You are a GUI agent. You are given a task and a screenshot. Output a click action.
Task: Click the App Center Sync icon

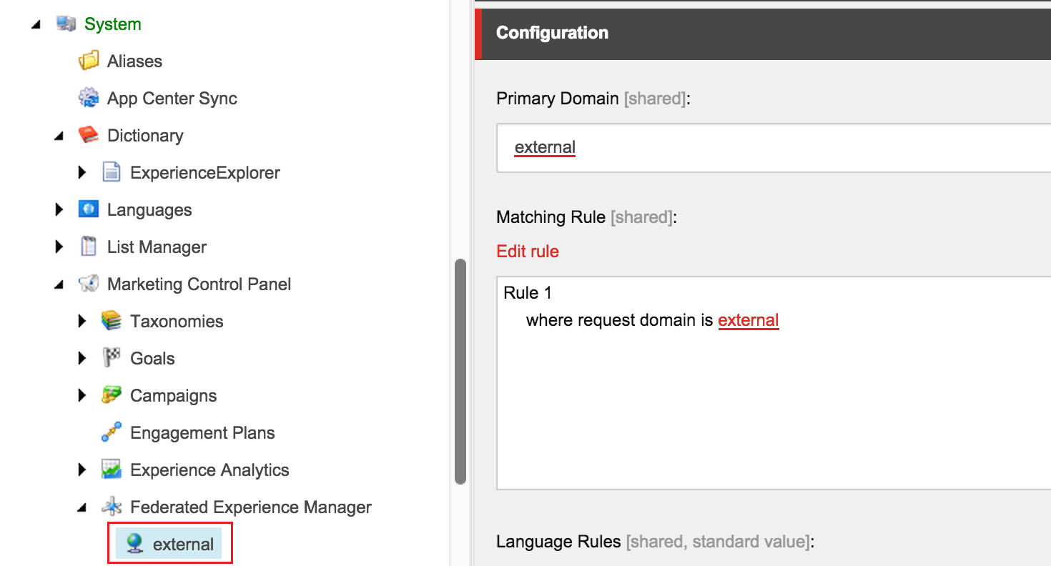pos(89,99)
